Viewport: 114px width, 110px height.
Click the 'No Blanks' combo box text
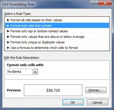click(14, 72)
